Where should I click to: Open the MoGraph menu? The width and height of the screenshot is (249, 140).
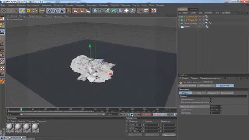(x=114, y=5)
